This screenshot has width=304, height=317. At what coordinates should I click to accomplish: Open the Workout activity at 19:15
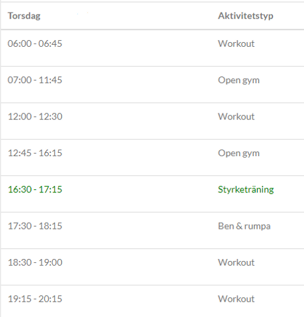click(x=236, y=299)
